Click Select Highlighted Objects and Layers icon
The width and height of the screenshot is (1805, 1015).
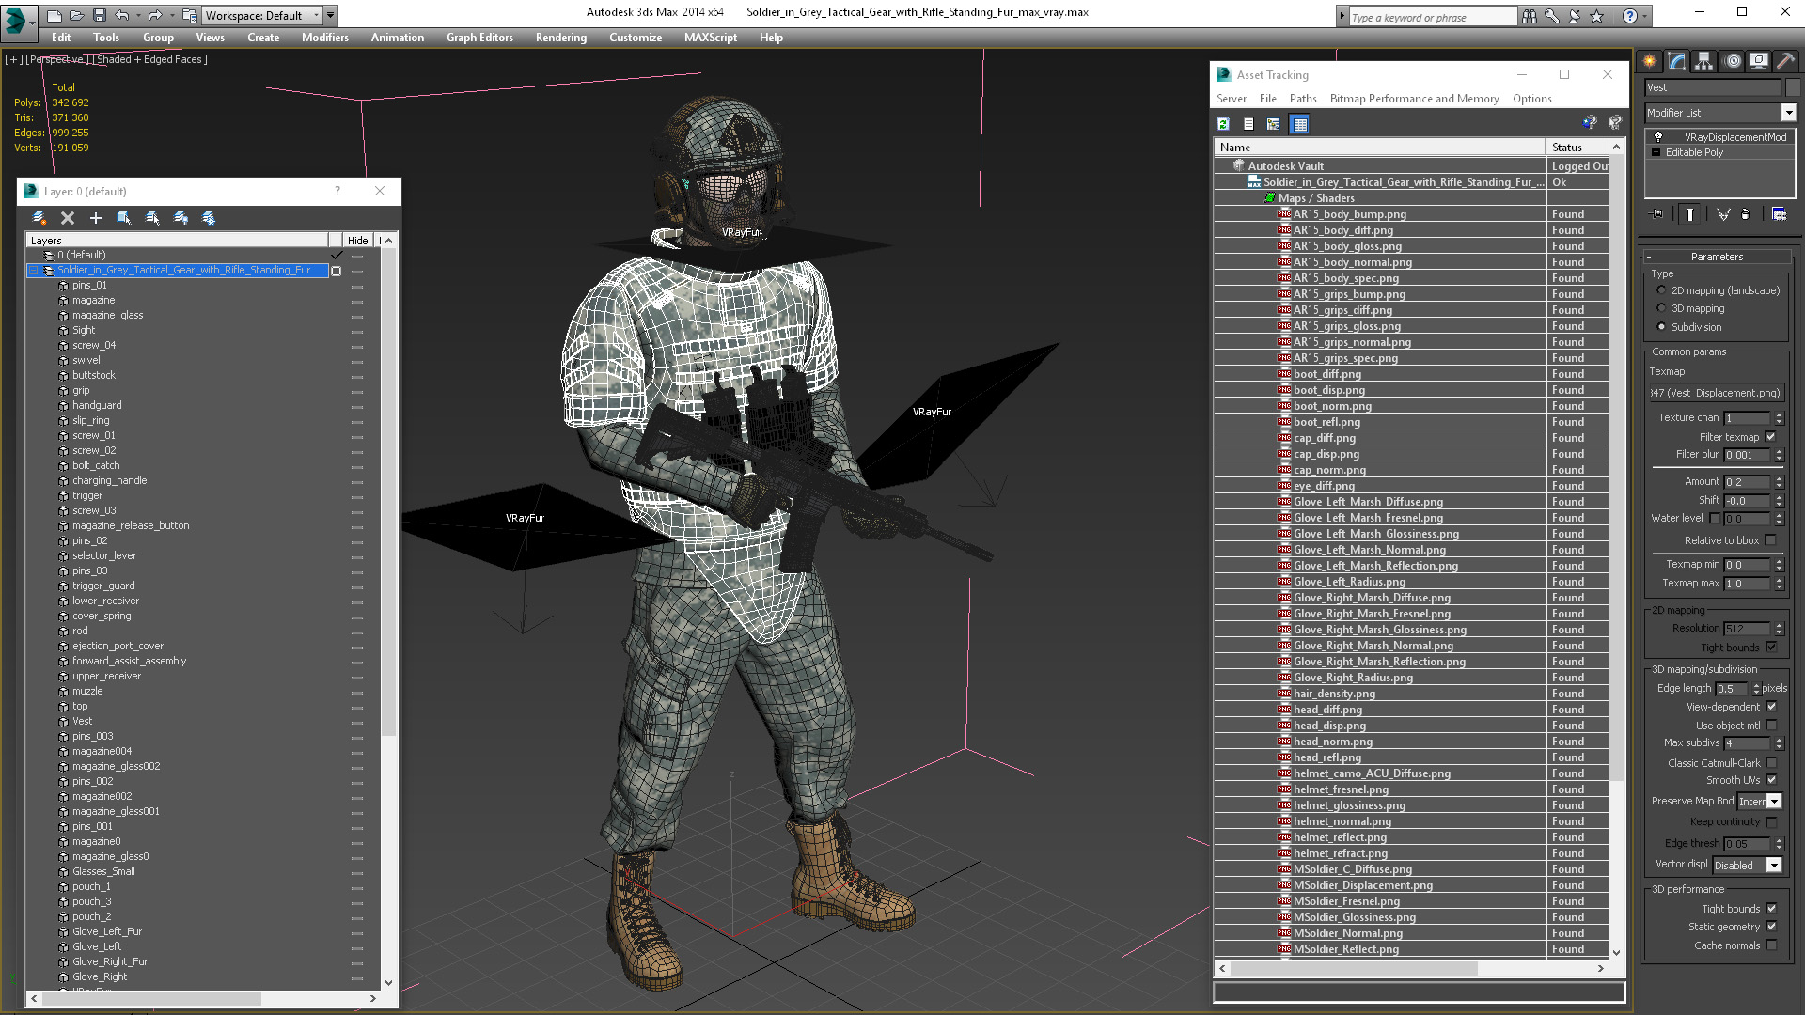coord(123,217)
